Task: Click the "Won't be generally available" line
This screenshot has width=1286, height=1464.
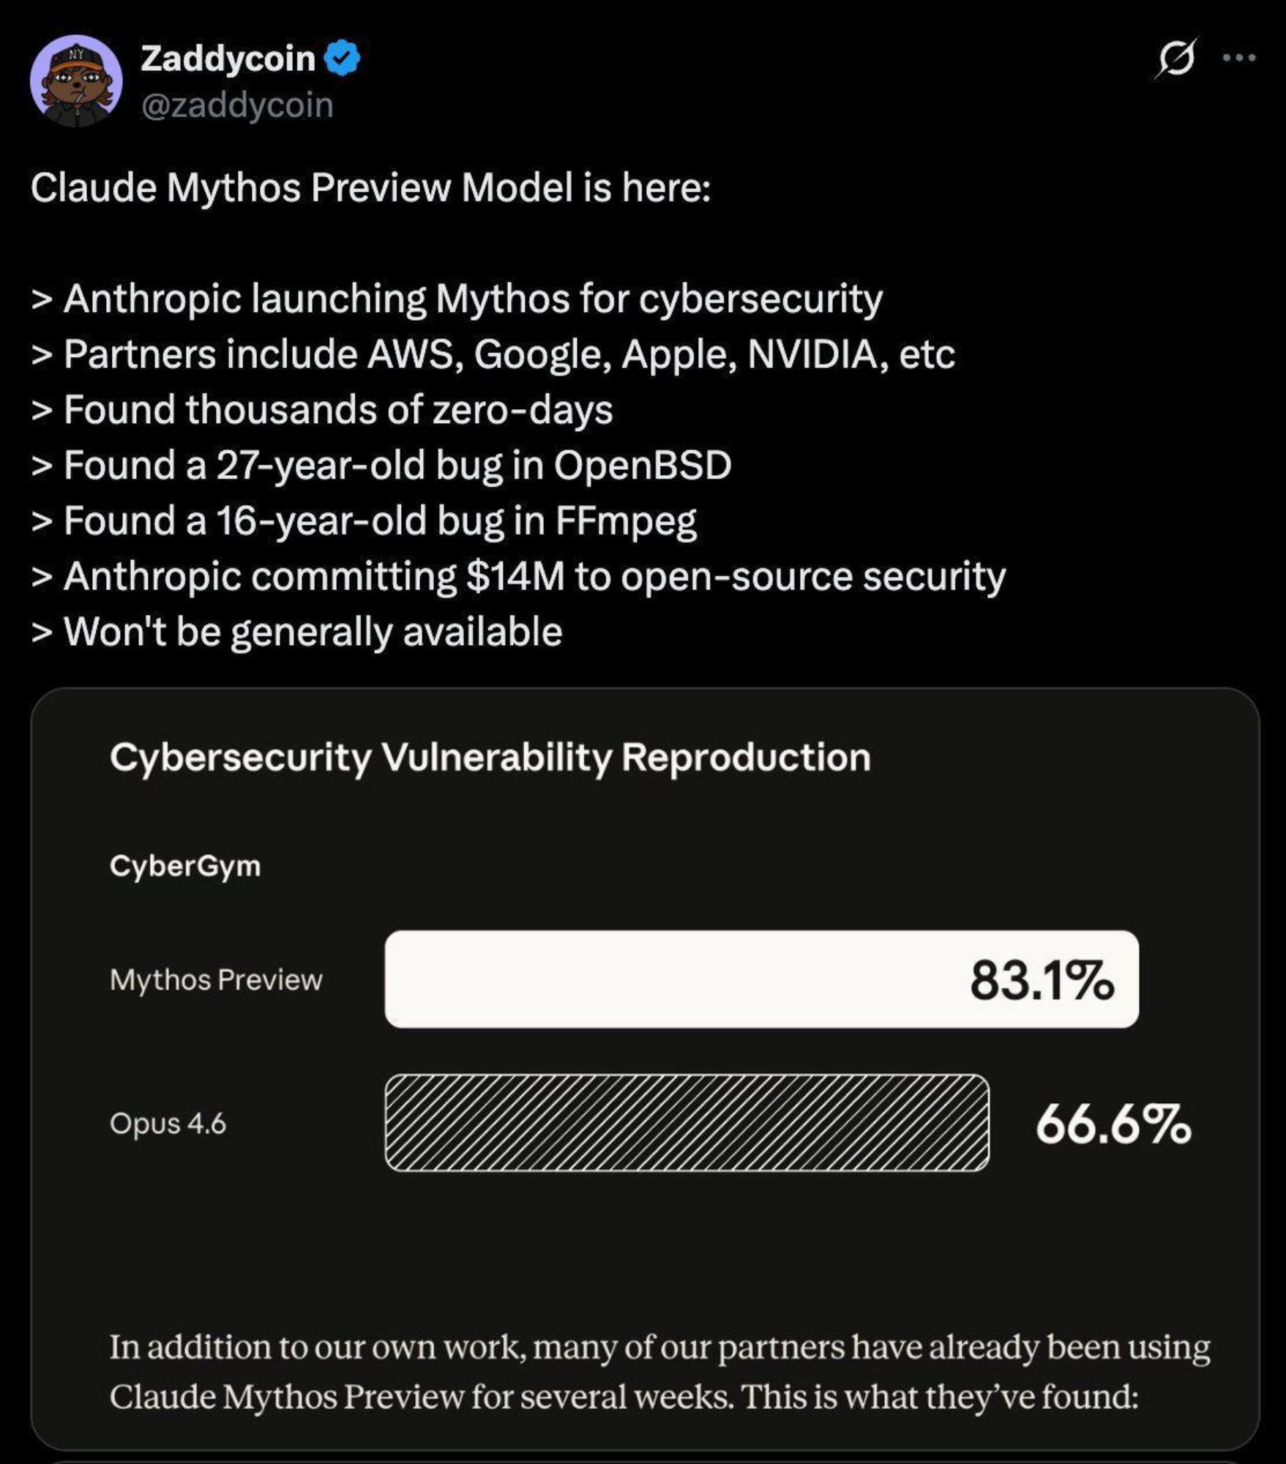Action: (297, 632)
